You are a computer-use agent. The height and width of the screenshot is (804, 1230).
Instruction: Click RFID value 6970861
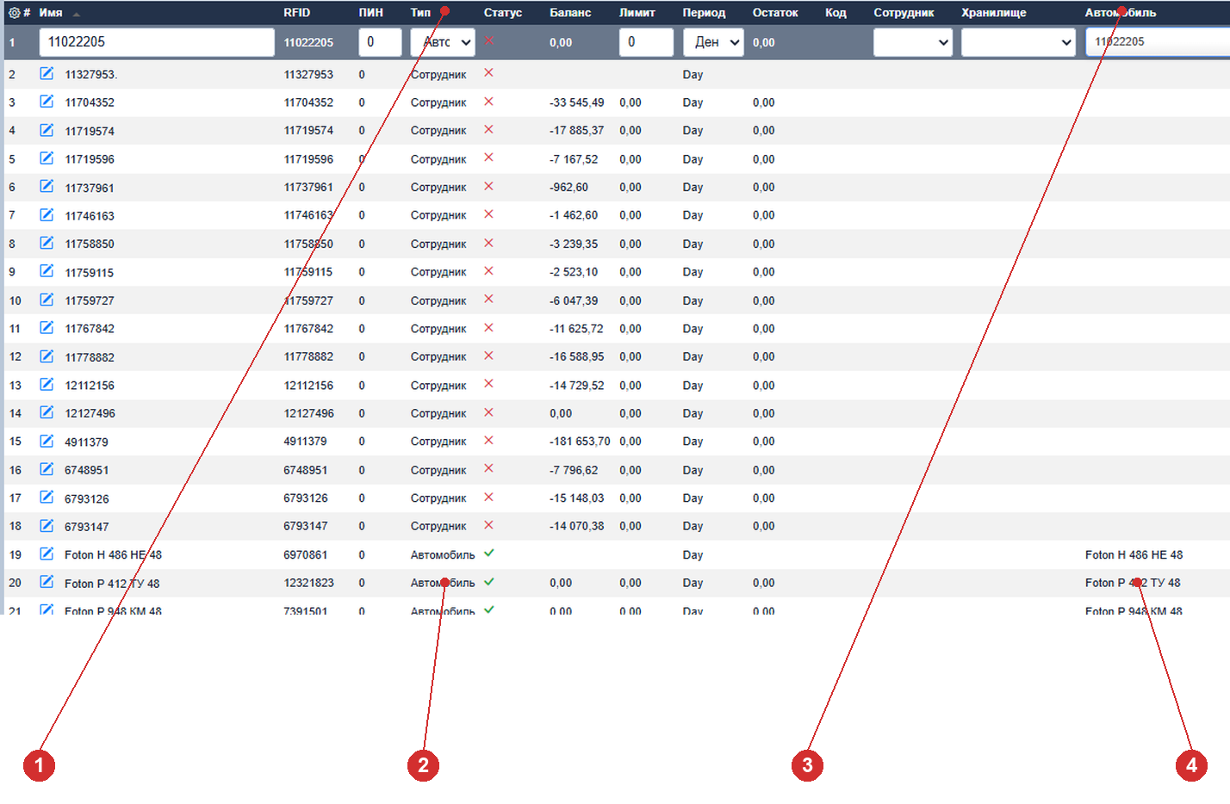(x=306, y=555)
